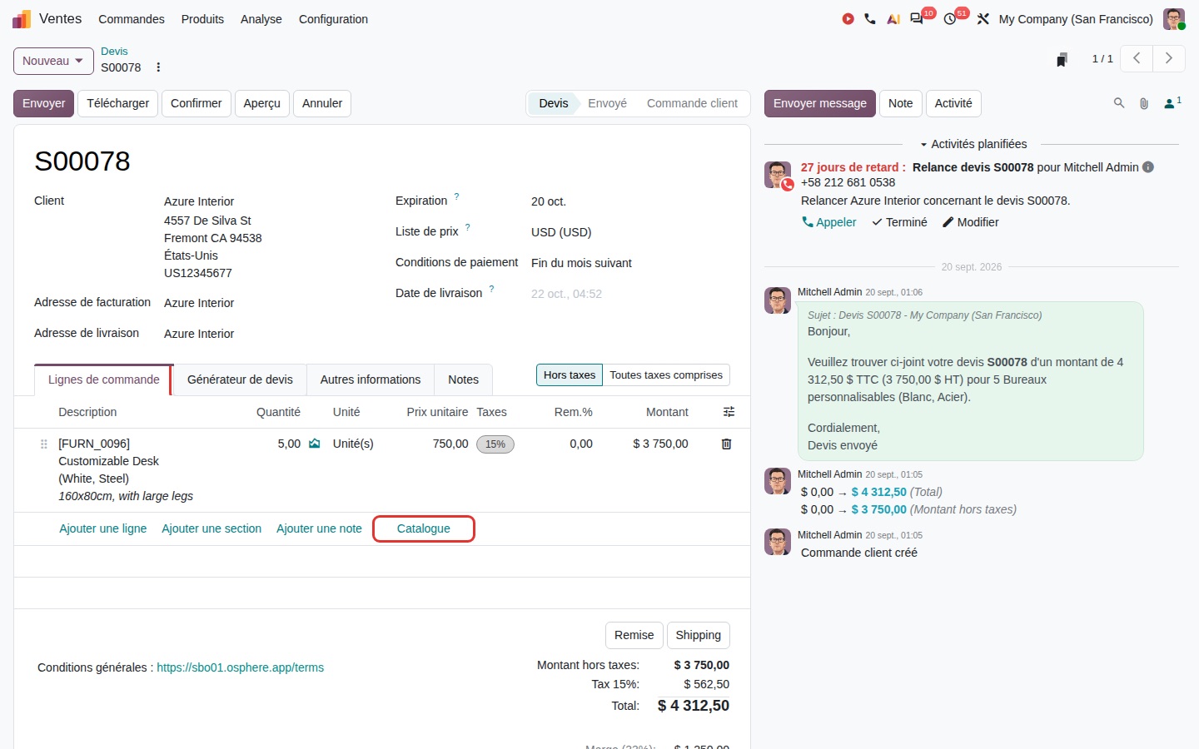Screen dimensions: 1199x749
Task: Switch to the Notes tab
Action: 463,379
